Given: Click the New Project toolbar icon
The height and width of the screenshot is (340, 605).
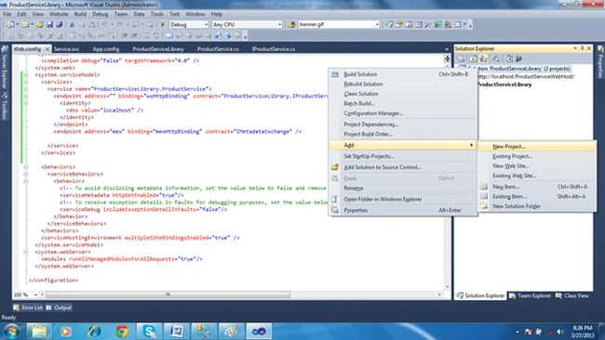Looking at the screenshot, I should coord(10,24).
